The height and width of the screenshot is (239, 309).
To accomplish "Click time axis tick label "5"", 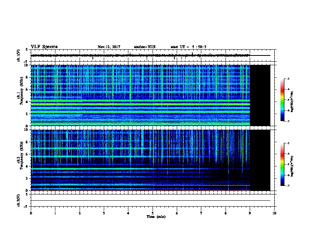I will pos(153,213).
